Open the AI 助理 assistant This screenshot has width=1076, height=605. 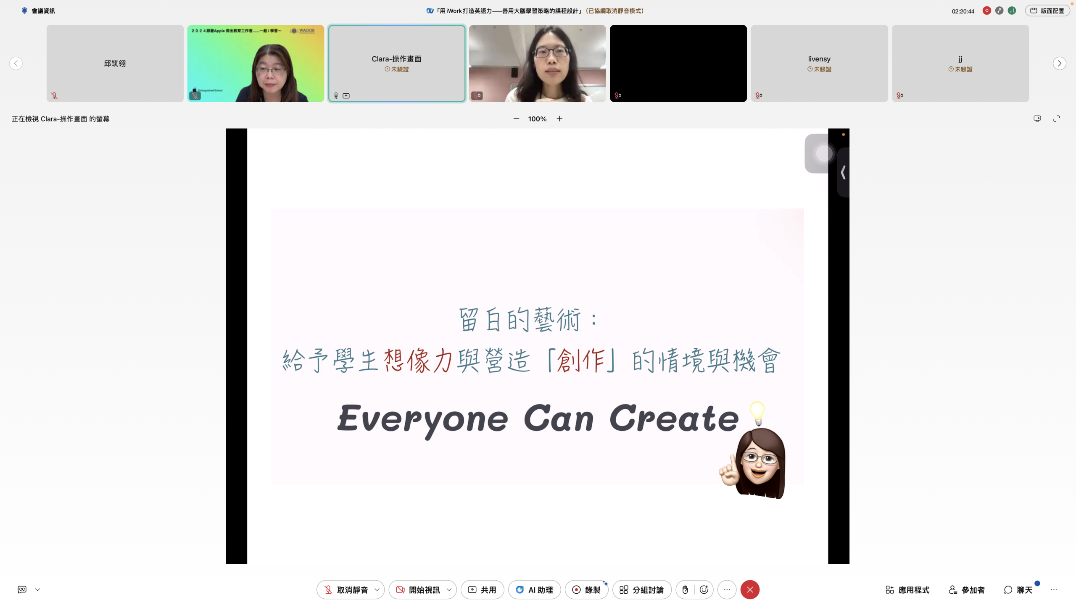coord(534,589)
